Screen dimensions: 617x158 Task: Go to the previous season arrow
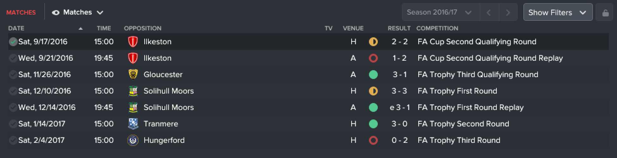click(489, 12)
